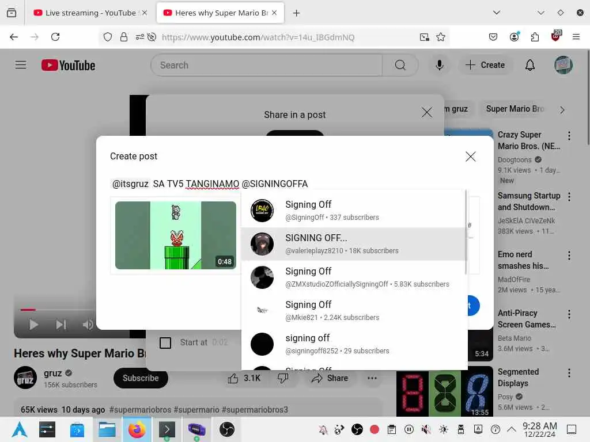This screenshot has height=442, width=590.
Task: Open the YouTube guide hamburger menu
Action: click(x=21, y=65)
